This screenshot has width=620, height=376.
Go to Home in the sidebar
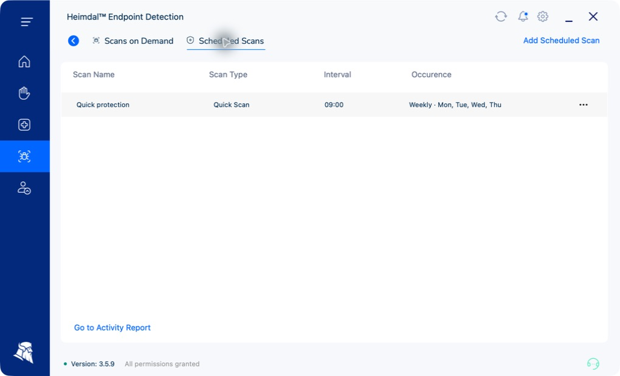pyautogui.click(x=24, y=61)
